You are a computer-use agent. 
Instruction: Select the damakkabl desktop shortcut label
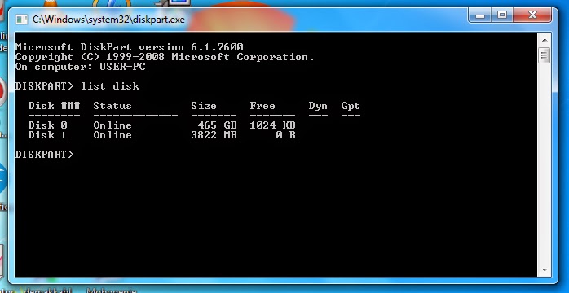pyautogui.click(x=48, y=290)
